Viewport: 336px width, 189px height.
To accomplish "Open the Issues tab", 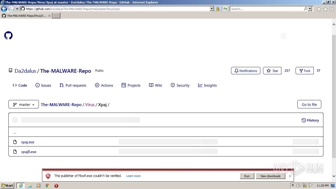I will coord(43,85).
